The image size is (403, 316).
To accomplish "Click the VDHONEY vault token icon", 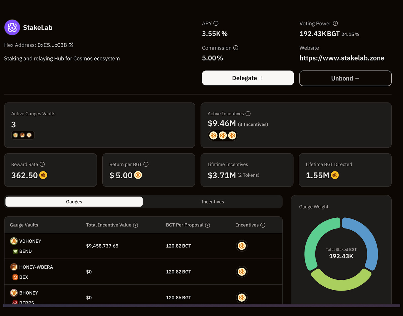I will pyautogui.click(x=14, y=241).
